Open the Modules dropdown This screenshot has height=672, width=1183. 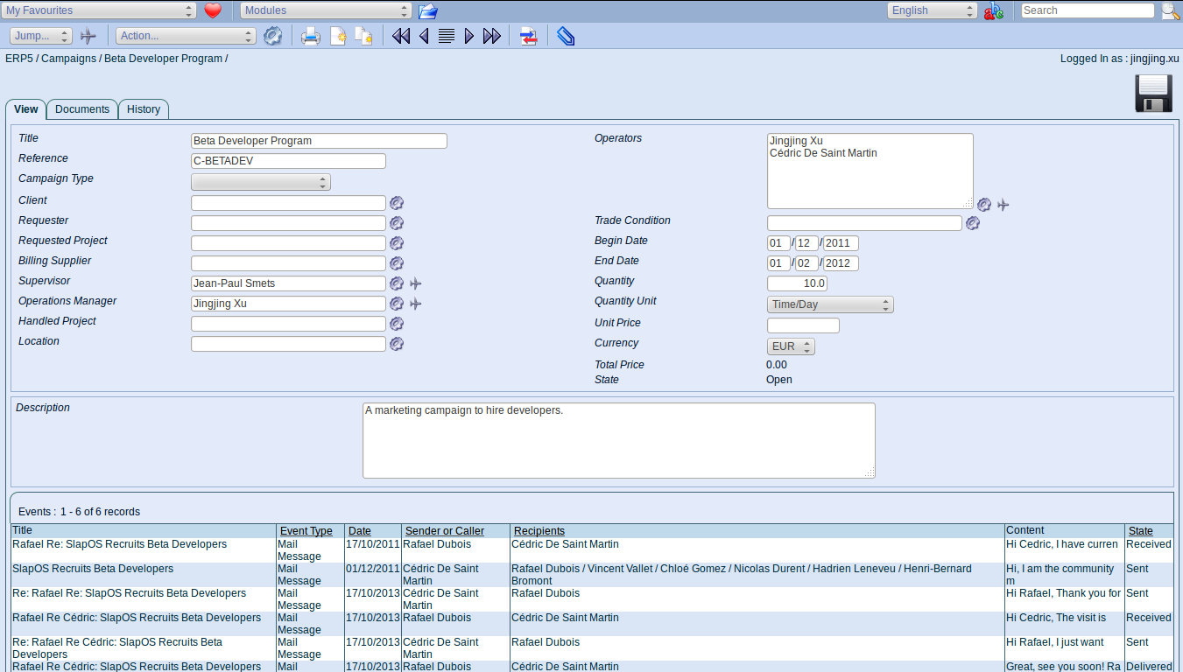tap(326, 10)
